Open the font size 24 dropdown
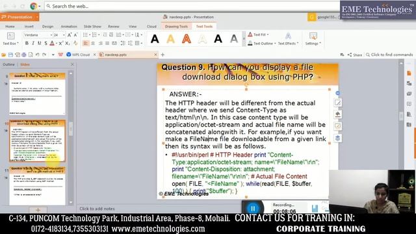The height and width of the screenshot is (234, 416). point(64,35)
